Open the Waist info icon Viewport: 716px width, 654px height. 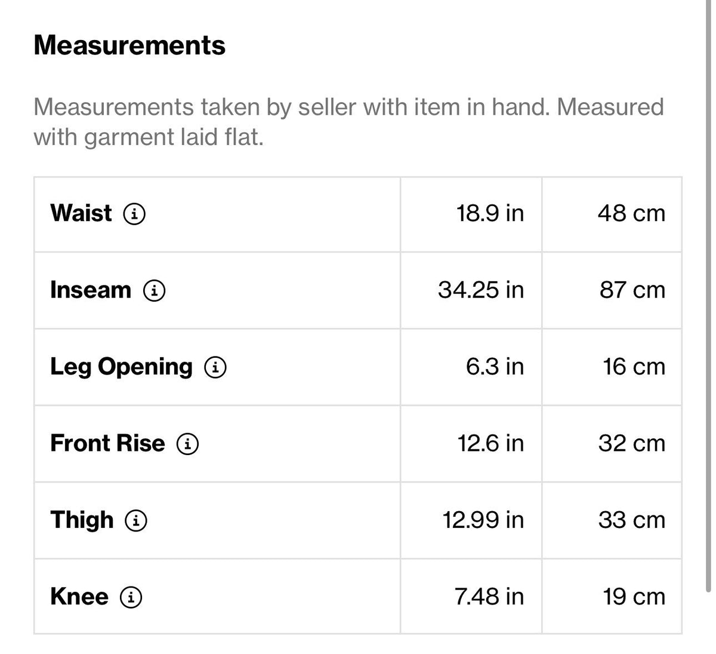[x=134, y=213]
